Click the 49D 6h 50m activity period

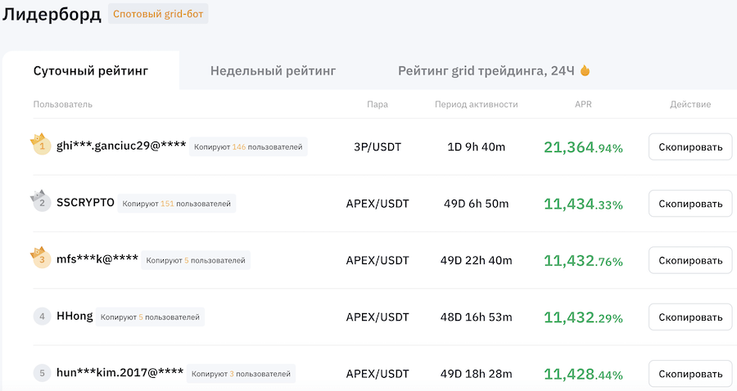(476, 204)
